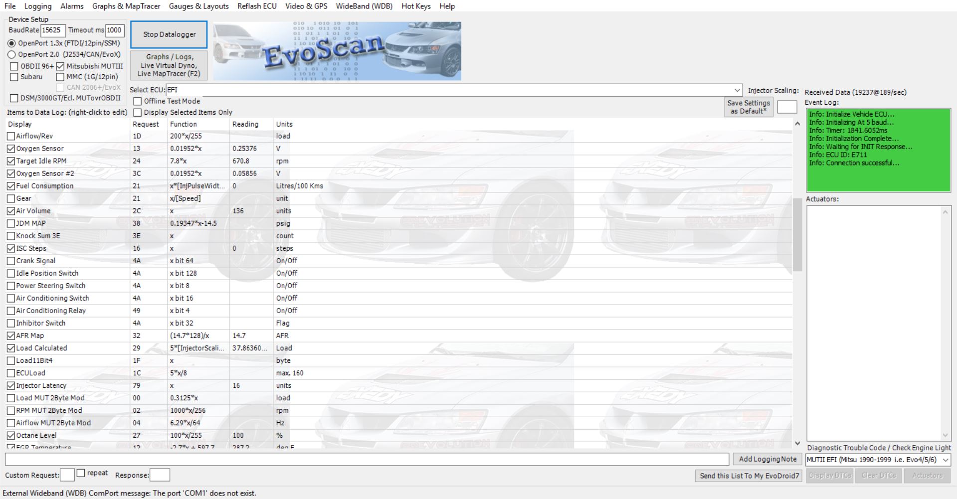Uncheck the Injector Latency checkbox
The height and width of the screenshot is (499, 957).
pos(11,385)
